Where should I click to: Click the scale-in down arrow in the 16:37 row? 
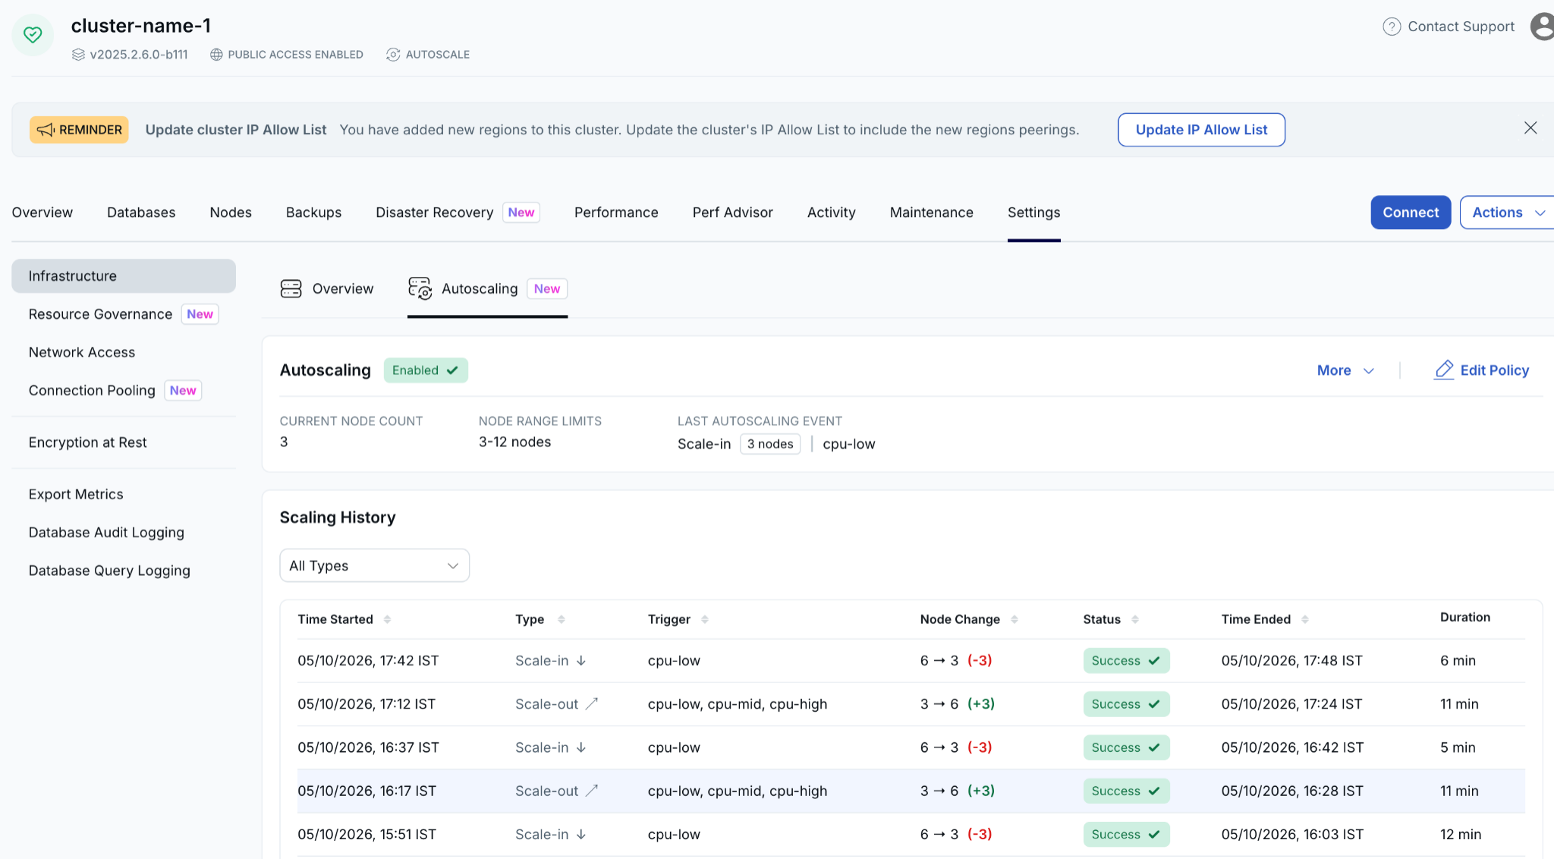pyautogui.click(x=581, y=747)
